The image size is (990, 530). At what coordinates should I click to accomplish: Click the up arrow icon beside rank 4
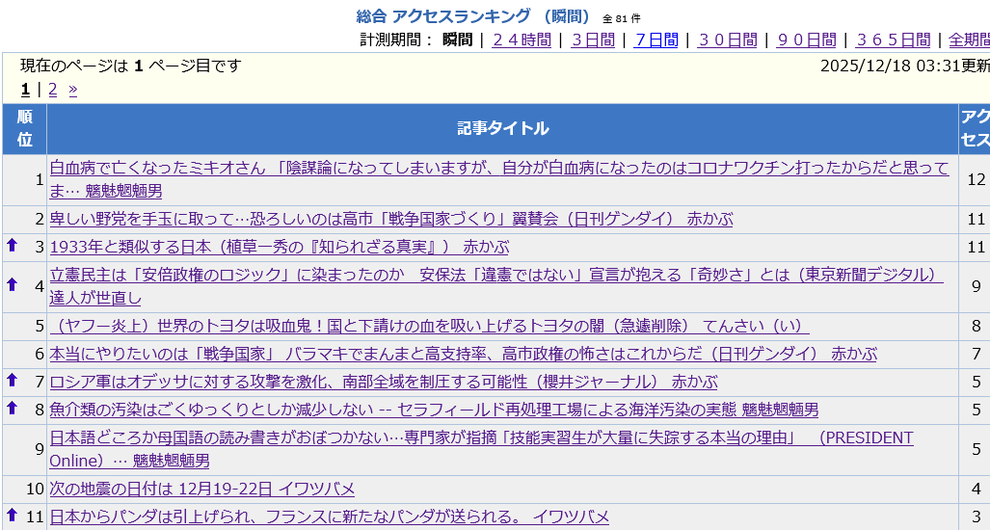pos(13,284)
